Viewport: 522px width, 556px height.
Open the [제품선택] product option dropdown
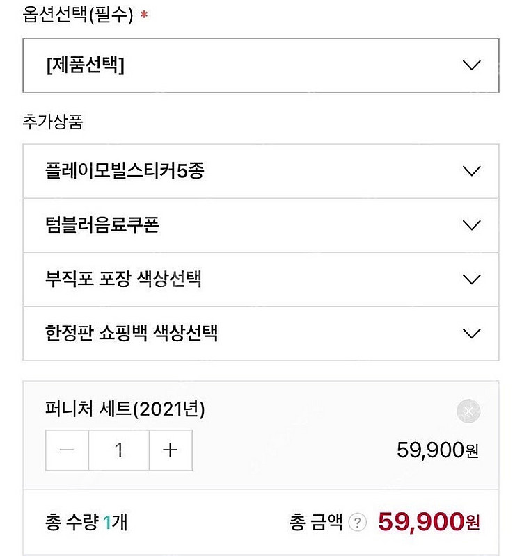click(260, 66)
